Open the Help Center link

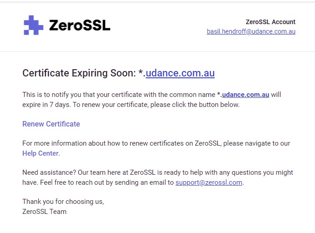point(41,153)
